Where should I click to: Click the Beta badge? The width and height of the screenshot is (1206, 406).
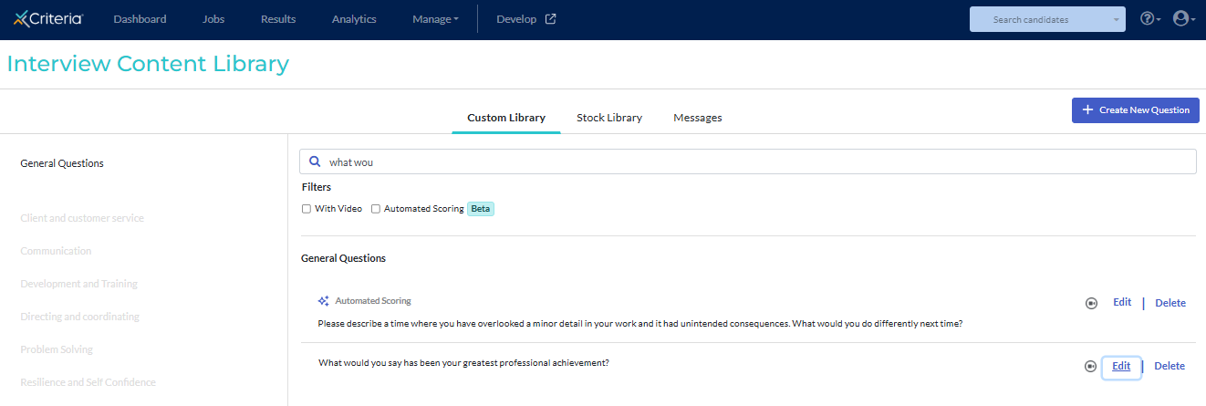[x=481, y=209]
